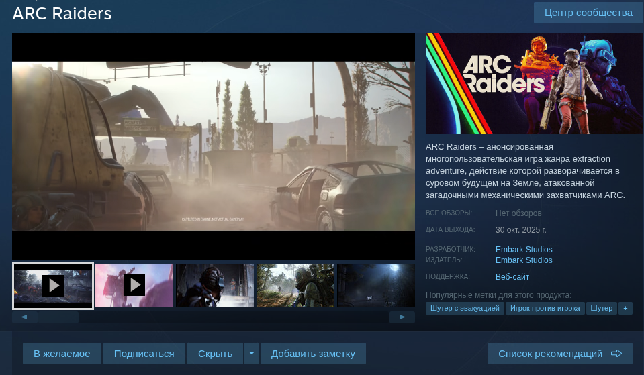Click the right arrow of the thumbnail strip
Screen dimensions: 644x375
point(402,317)
